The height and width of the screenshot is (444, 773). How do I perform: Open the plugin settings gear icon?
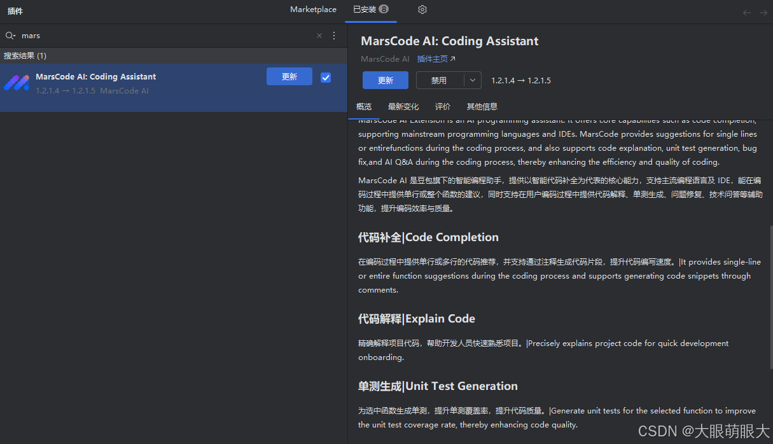pos(422,10)
